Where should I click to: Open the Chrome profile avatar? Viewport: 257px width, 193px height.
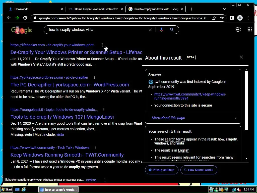tap(240, 18)
